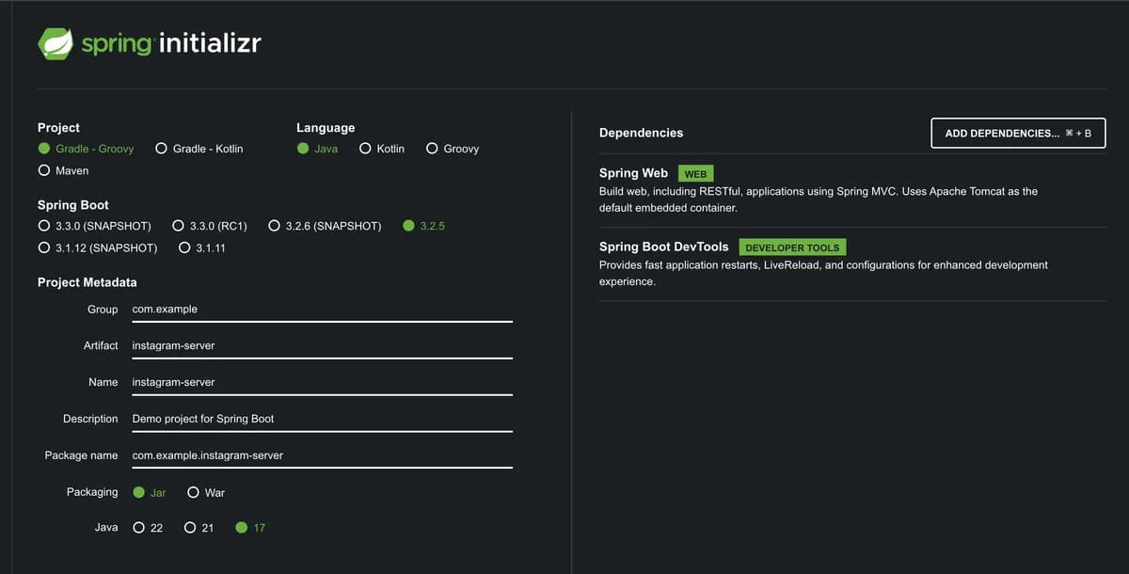Click the Packaging label
This screenshot has height=574, width=1129.
pyautogui.click(x=92, y=492)
